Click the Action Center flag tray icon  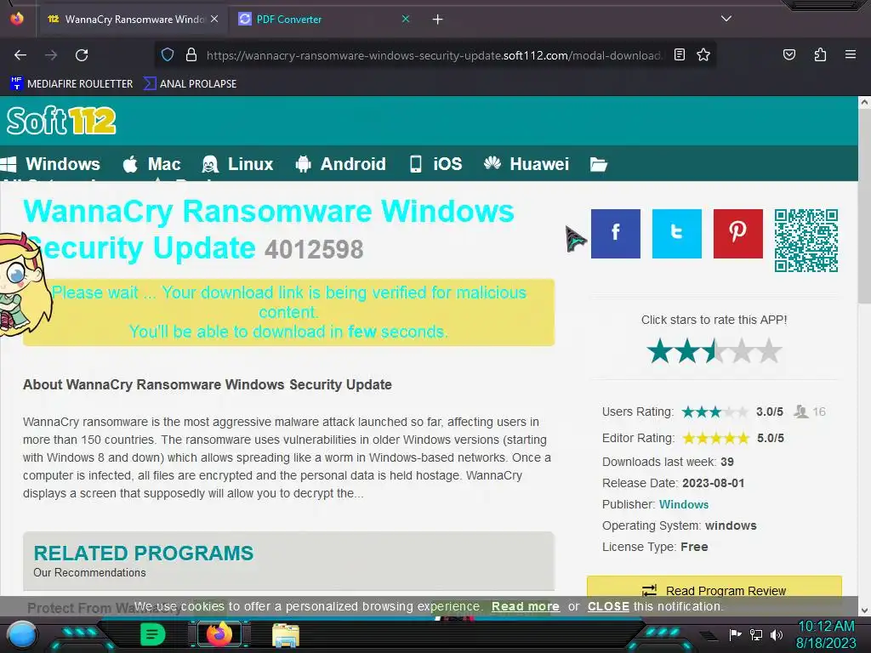point(735,634)
